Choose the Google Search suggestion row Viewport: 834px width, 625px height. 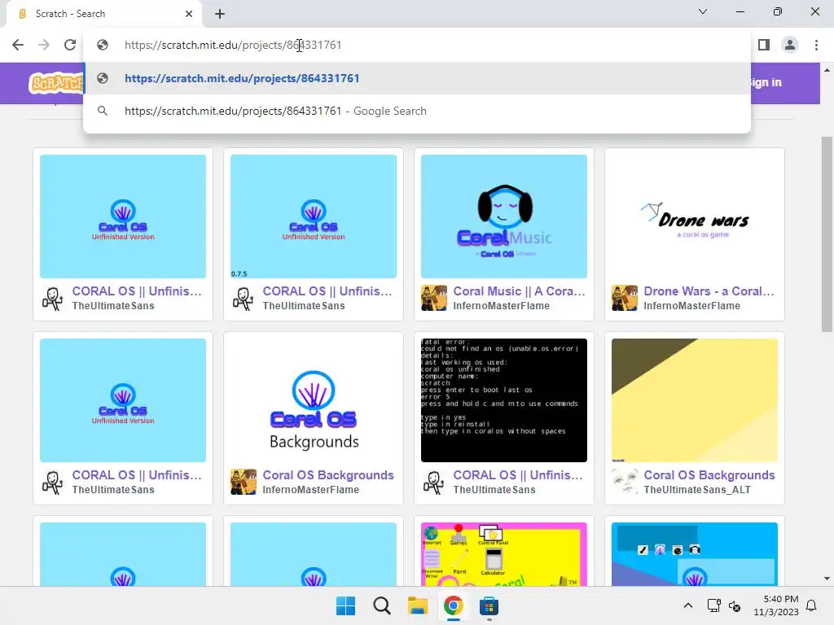click(x=417, y=111)
